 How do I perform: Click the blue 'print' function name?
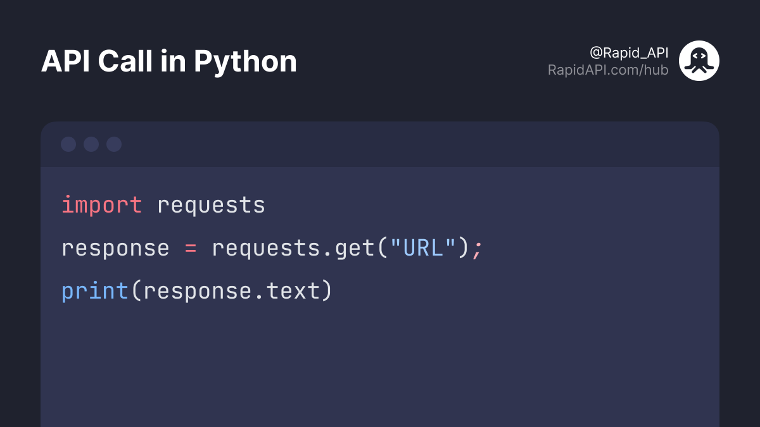pyautogui.click(x=95, y=292)
